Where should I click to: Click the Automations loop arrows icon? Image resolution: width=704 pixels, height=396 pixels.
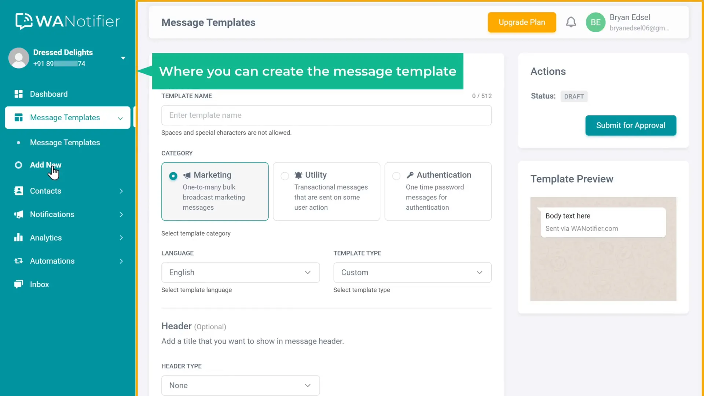[18, 261]
